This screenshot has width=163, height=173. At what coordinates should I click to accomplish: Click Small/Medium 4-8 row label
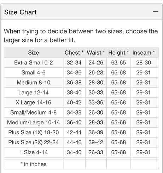point(34,112)
